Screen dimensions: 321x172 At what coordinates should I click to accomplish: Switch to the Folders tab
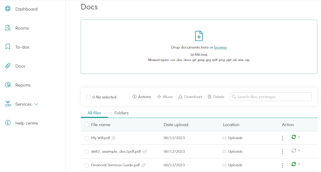pyautogui.click(x=121, y=113)
